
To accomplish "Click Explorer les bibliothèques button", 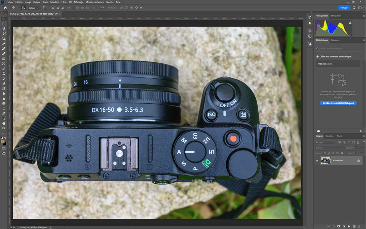I will coord(338,103).
